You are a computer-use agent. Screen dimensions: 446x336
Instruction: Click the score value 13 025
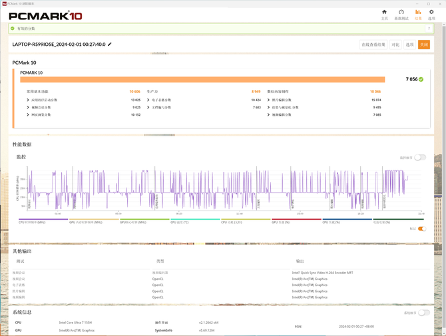point(136,100)
